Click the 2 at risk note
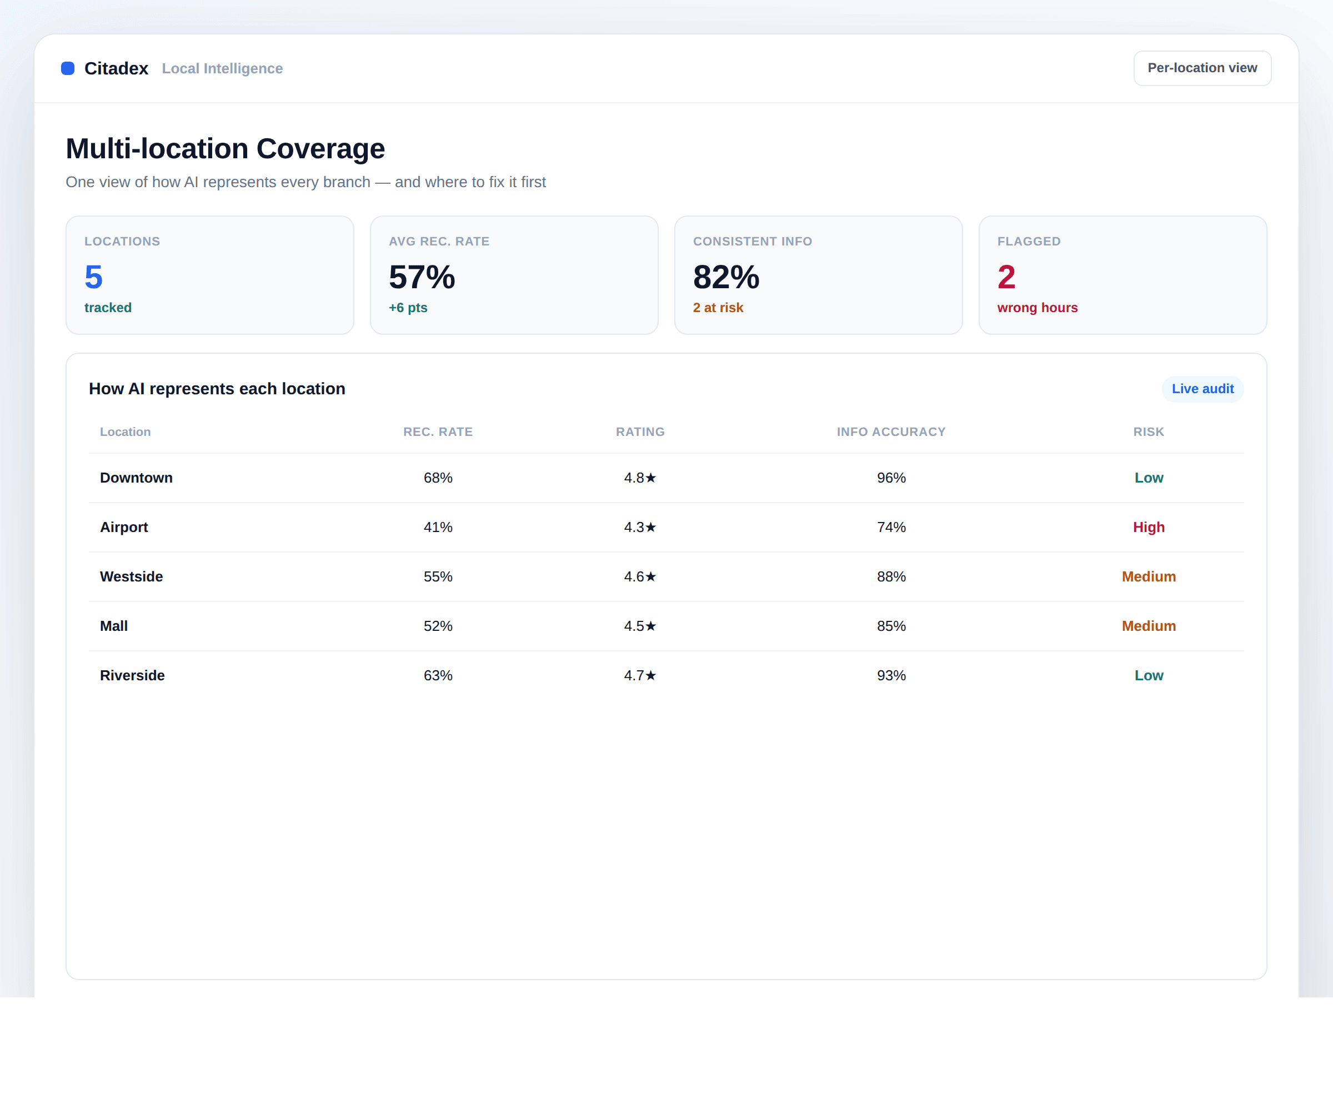Image resolution: width=1333 pixels, height=1094 pixels. [718, 308]
